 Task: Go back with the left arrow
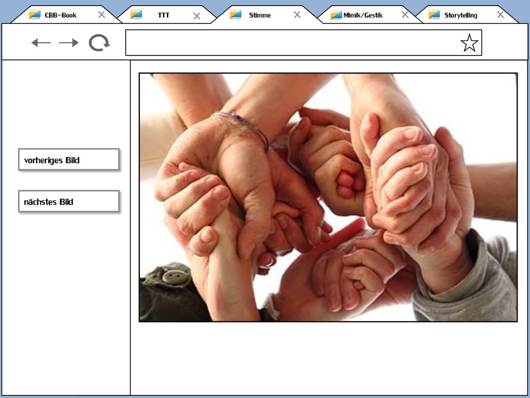coord(41,42)
